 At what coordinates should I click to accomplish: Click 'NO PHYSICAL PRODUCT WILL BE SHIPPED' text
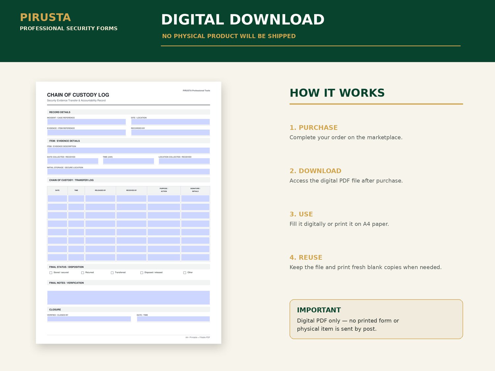[x=229, y=36]
